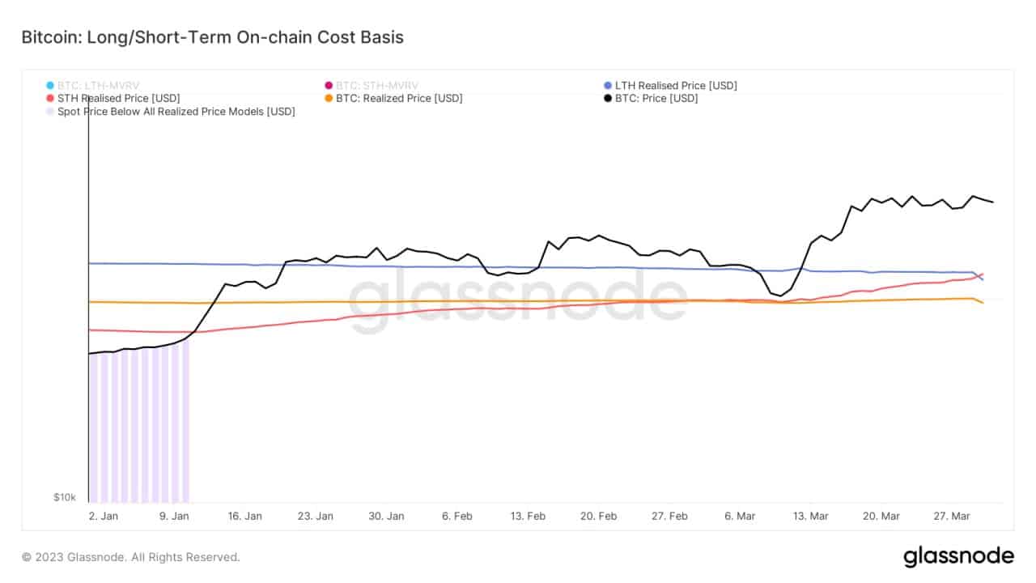This screenshot has height=583, width=1036.
Task: Click the blue LTH Realised Price dot
Action: coord(607,85)
